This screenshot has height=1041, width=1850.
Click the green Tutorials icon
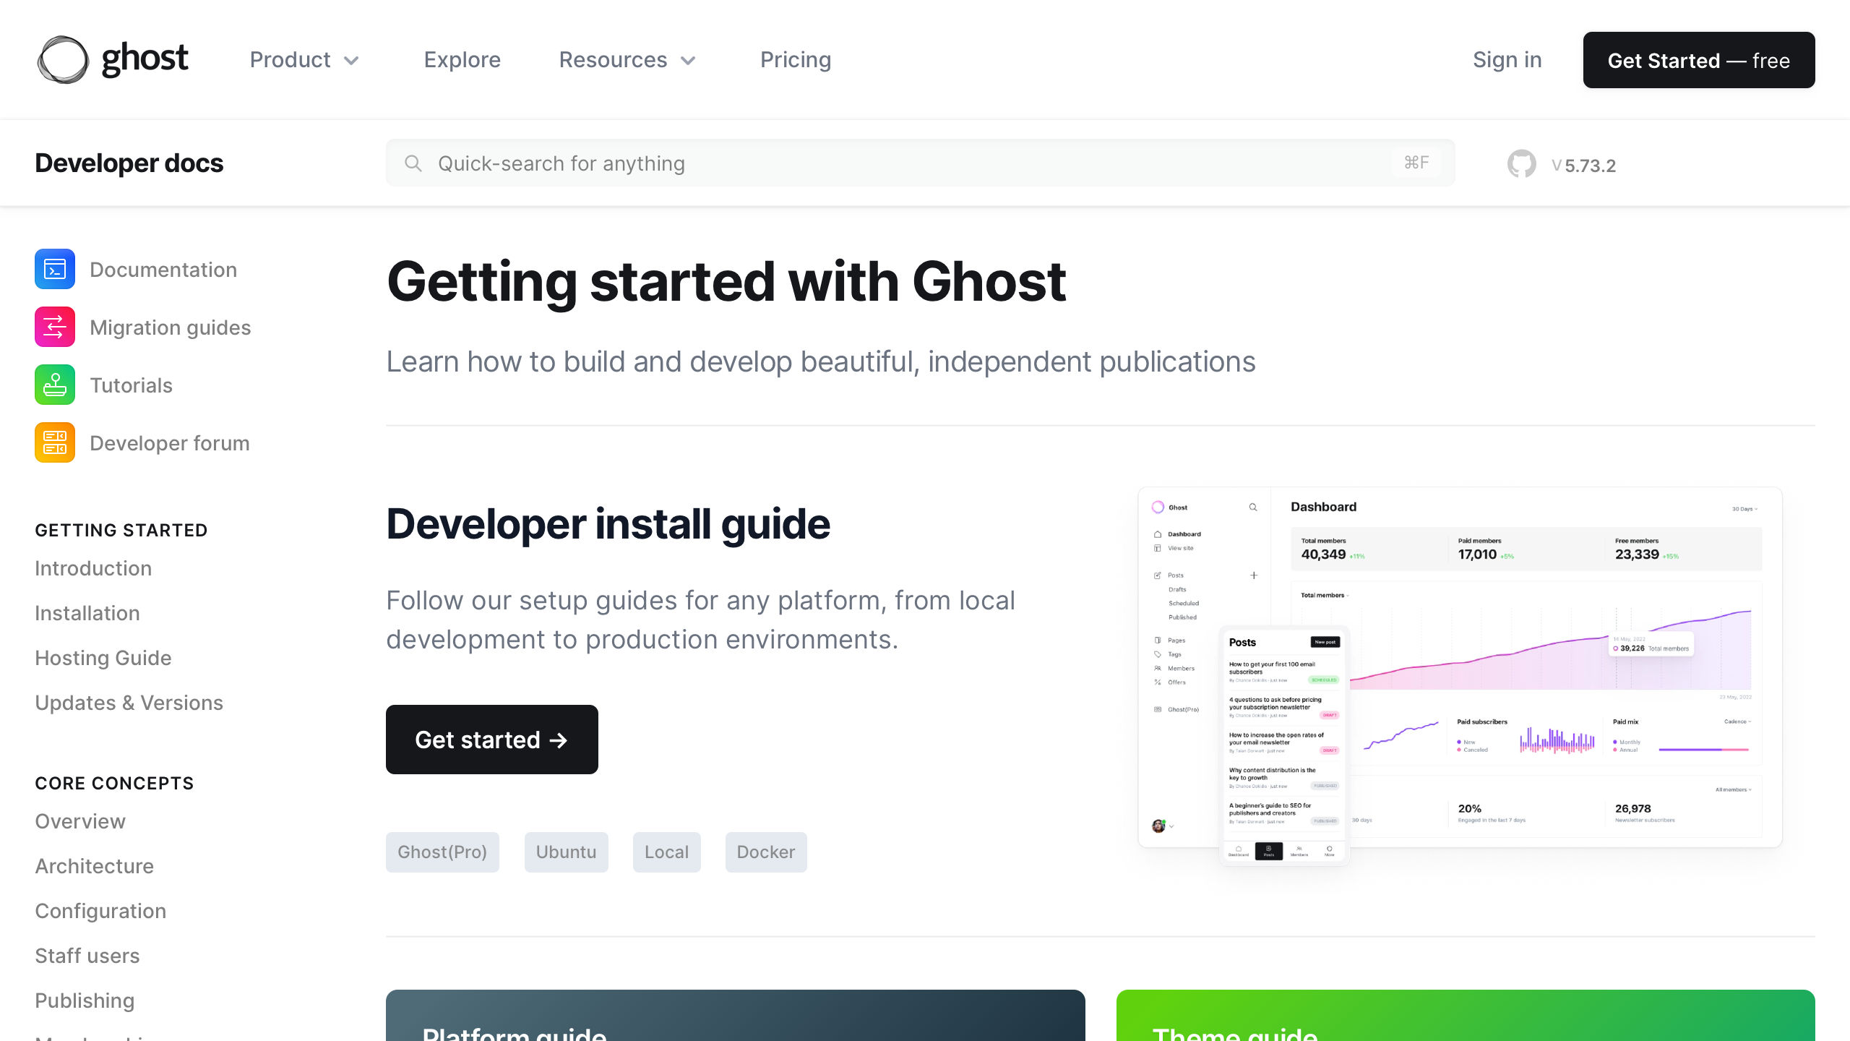pyautogui.click(x=55, y=385)
